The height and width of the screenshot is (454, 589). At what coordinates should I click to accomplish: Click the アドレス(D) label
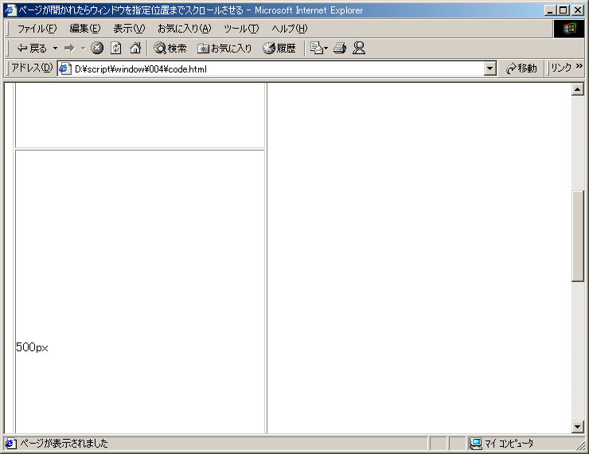pos(32,68)
